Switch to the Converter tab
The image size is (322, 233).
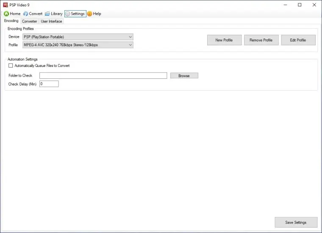pyautogui.click(x=30, y=21)
